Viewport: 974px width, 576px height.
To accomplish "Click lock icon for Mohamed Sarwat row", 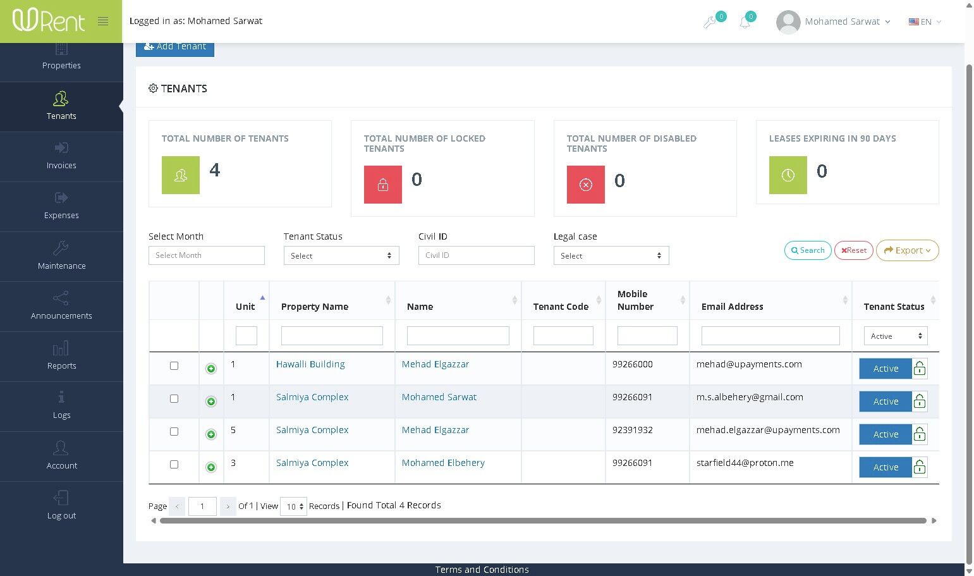I will pos(920,401).
